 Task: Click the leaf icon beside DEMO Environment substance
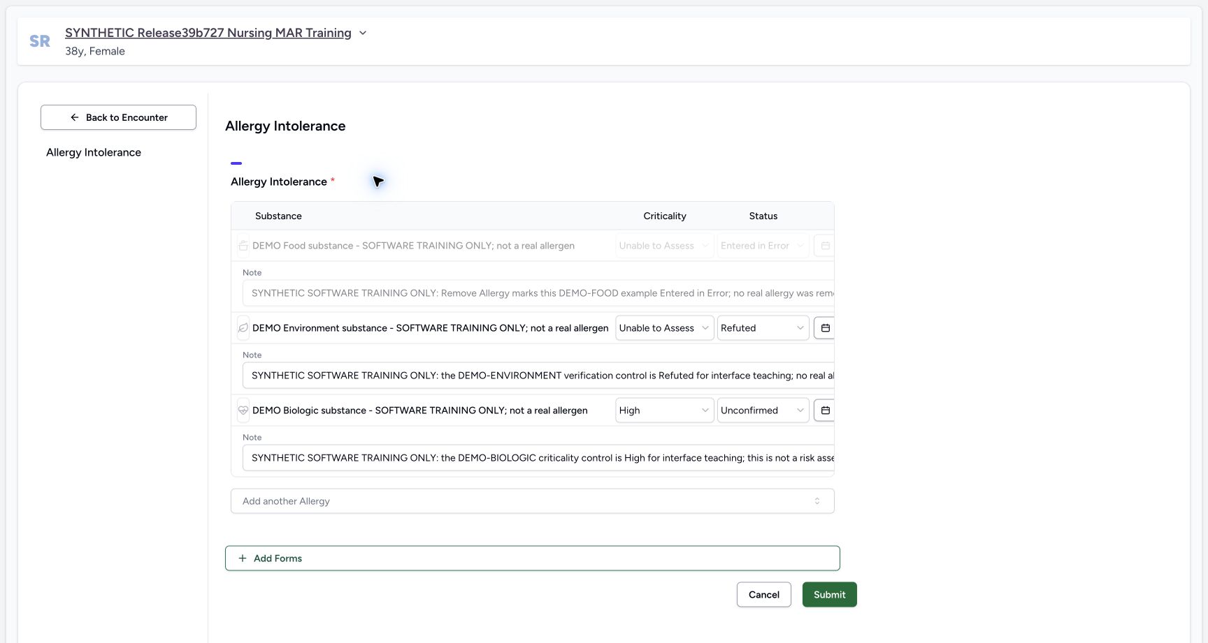tap(243, 328)
